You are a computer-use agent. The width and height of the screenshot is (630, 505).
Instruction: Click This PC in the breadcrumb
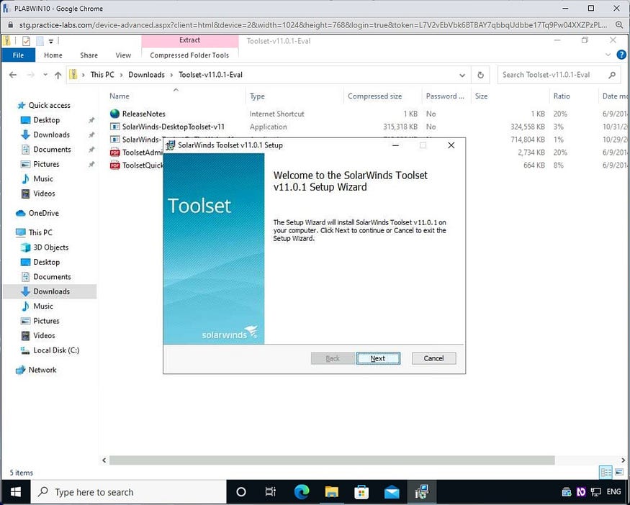[x=102, y=75]
